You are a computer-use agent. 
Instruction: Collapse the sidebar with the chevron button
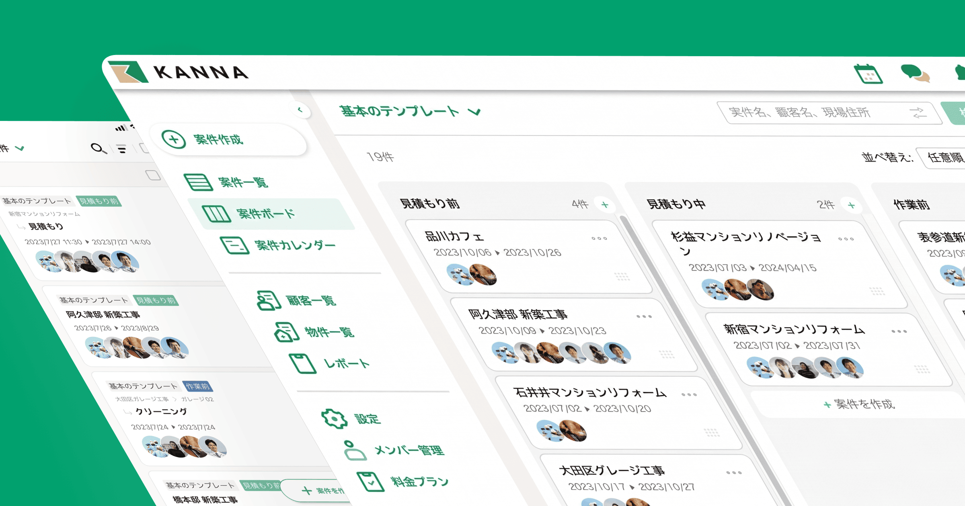coord(300,110)
